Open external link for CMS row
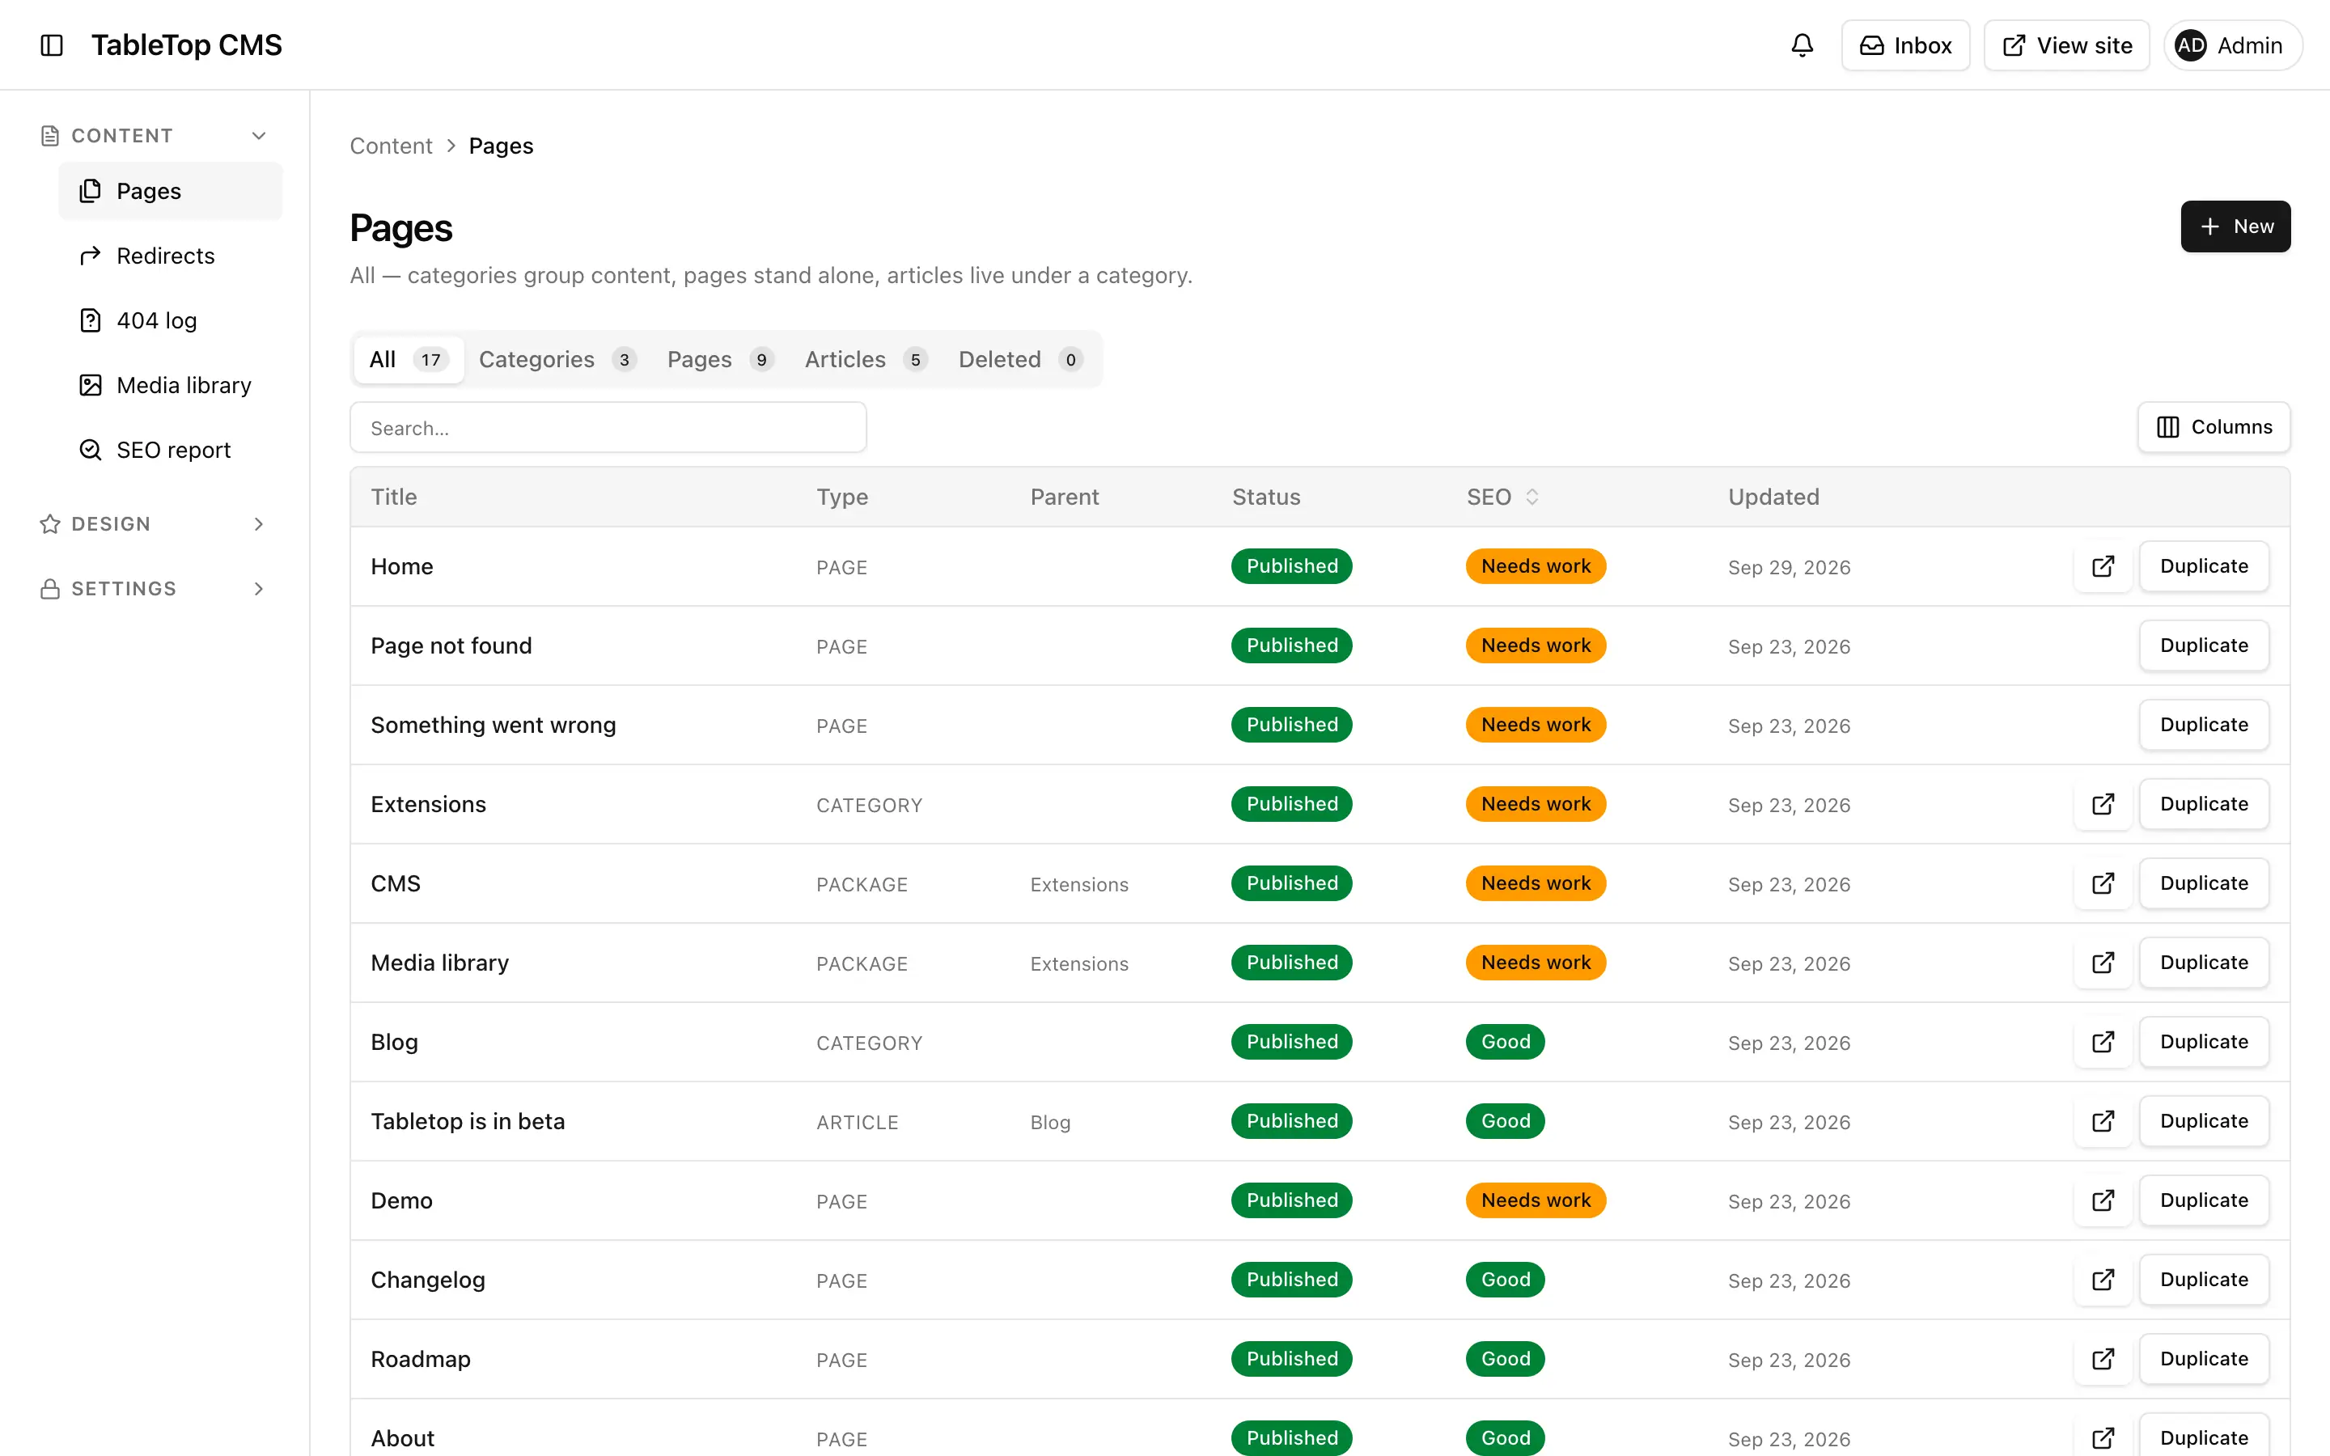This screenshot has width=2330, height=1456. pos(2103,883)
